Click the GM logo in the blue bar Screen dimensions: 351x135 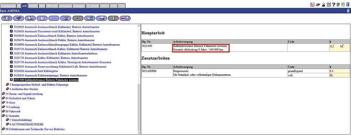[348, 11]
